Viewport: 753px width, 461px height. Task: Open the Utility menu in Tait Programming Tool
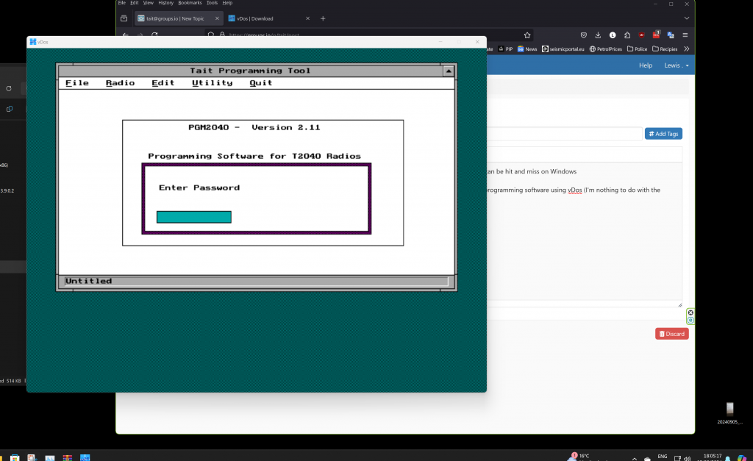point(212,83)
